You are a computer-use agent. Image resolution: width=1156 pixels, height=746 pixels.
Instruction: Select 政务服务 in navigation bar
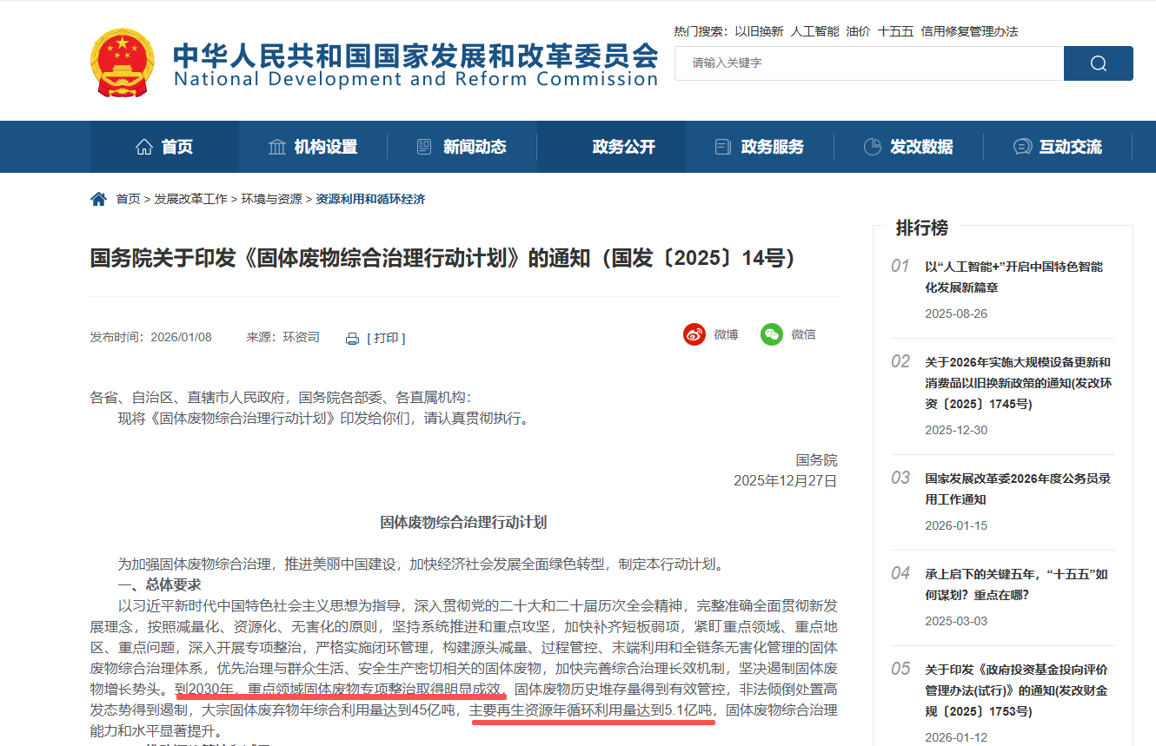click(x=759, y=147)
